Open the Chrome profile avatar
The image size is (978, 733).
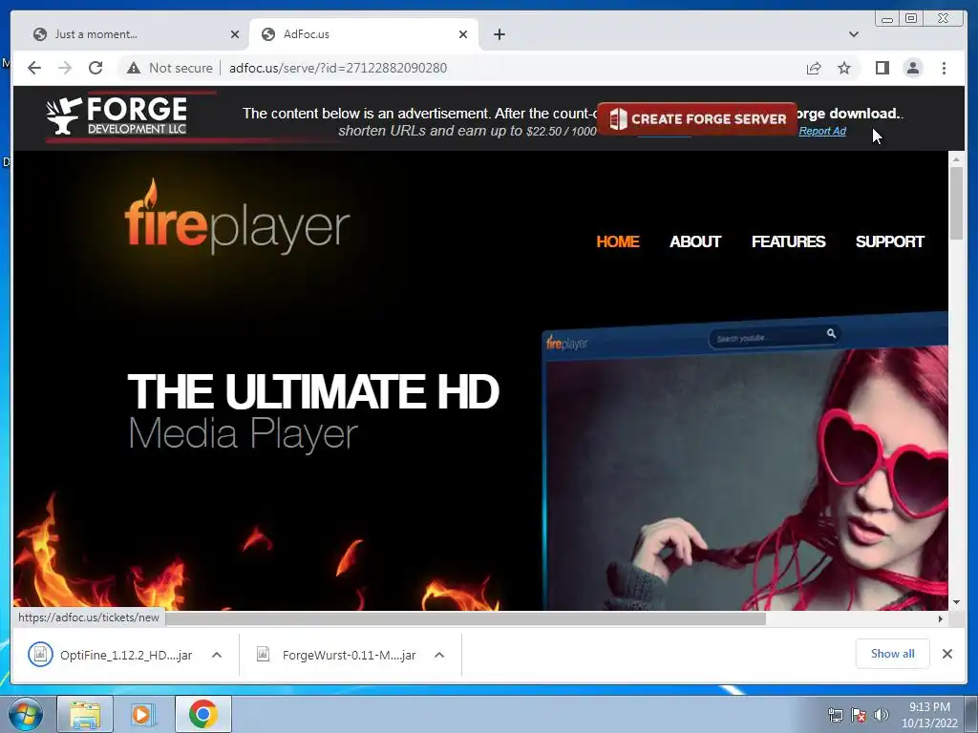coord(912,68)
